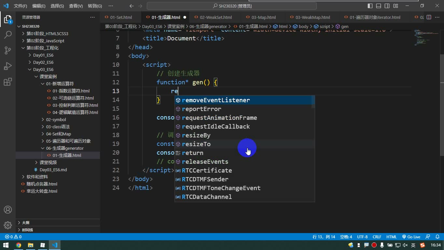The height and width of the screenshot is (250, 444).
Task: Change language mode HTML in status bar
Action: pyautogui.click(x=392, y=237)
